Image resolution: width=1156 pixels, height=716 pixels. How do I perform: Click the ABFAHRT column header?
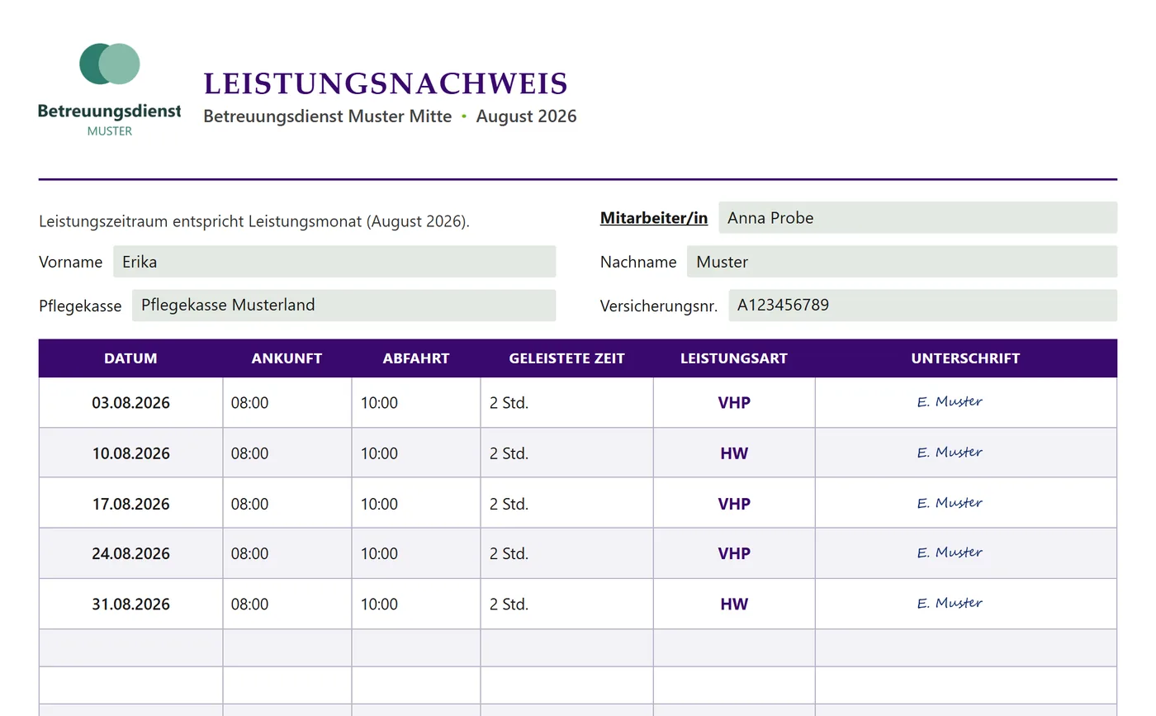coord(416,358)
